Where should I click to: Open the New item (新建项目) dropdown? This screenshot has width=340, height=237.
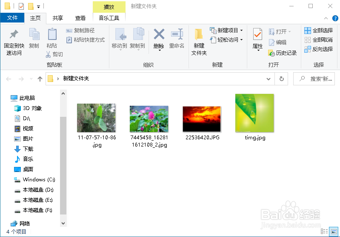(226, 31)
